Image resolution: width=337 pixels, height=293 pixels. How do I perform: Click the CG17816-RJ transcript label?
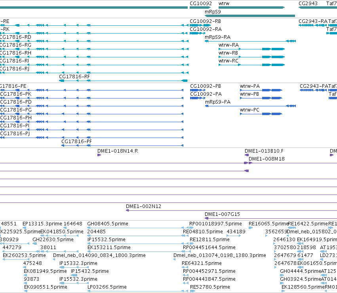click(x=15, y=69)
